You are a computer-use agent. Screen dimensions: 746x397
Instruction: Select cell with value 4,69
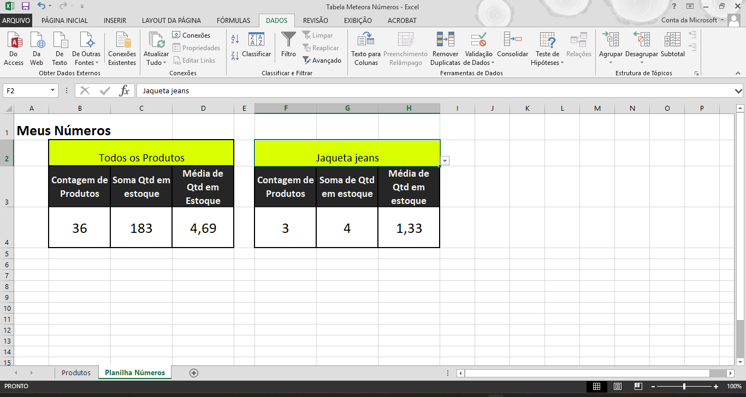coord(203,227)
